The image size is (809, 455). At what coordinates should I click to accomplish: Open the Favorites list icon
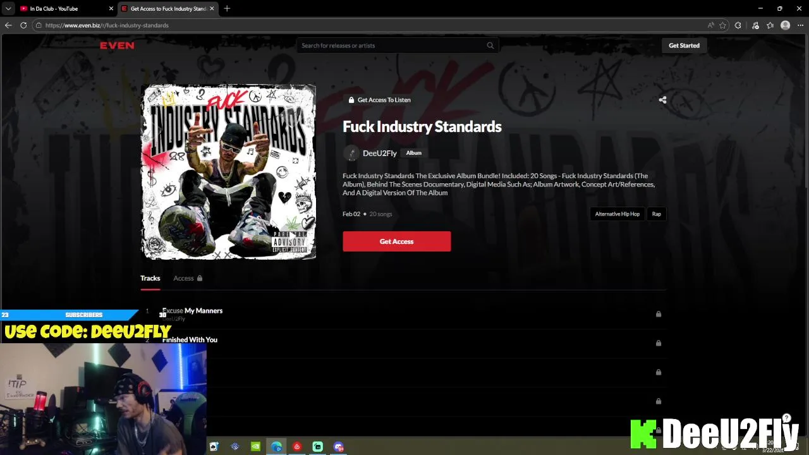point(770,25)
